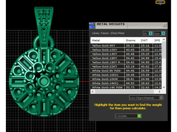Screen dimensions: 177x132
Task: Select the White Gold:14KX1 row
Action: coord(126,83)
